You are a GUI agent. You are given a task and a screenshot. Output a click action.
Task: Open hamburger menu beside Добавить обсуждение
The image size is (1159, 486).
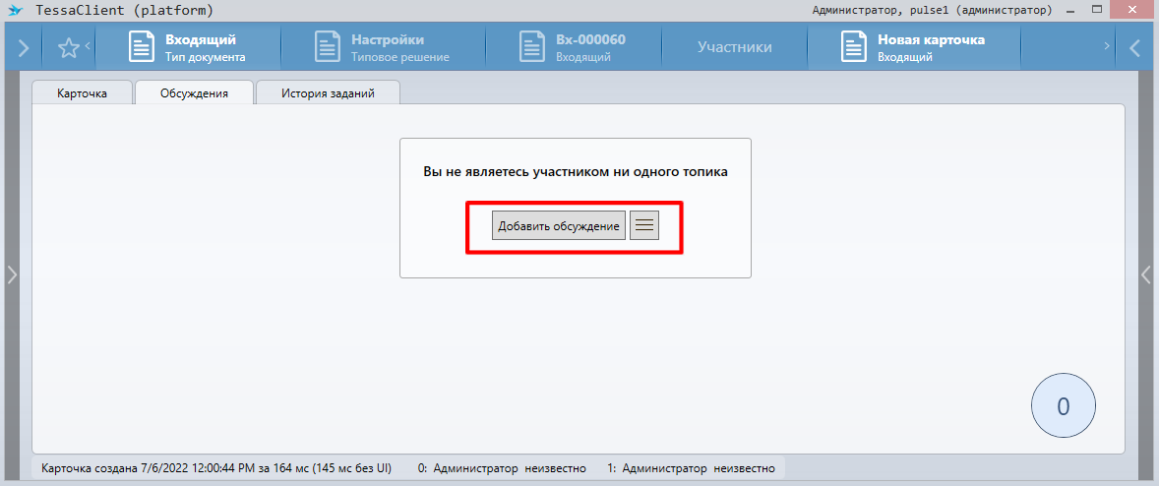pyautogui.click(x=644, y=225)
